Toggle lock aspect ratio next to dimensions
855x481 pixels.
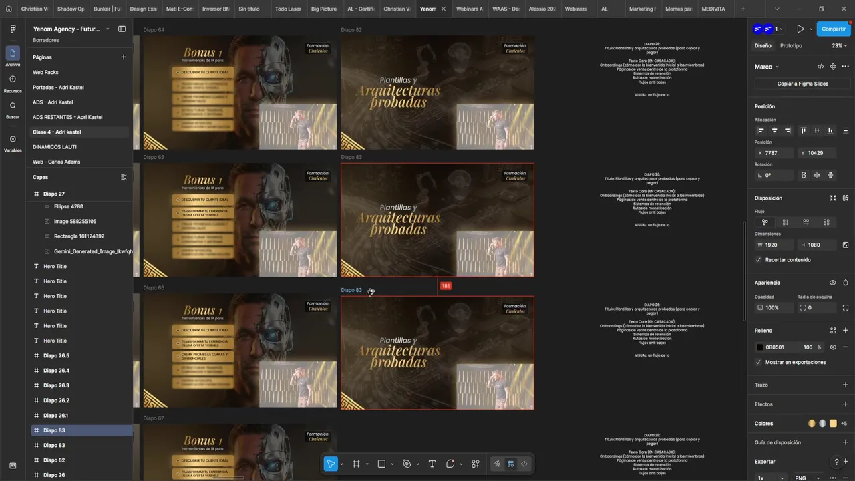tap(846, 245)
